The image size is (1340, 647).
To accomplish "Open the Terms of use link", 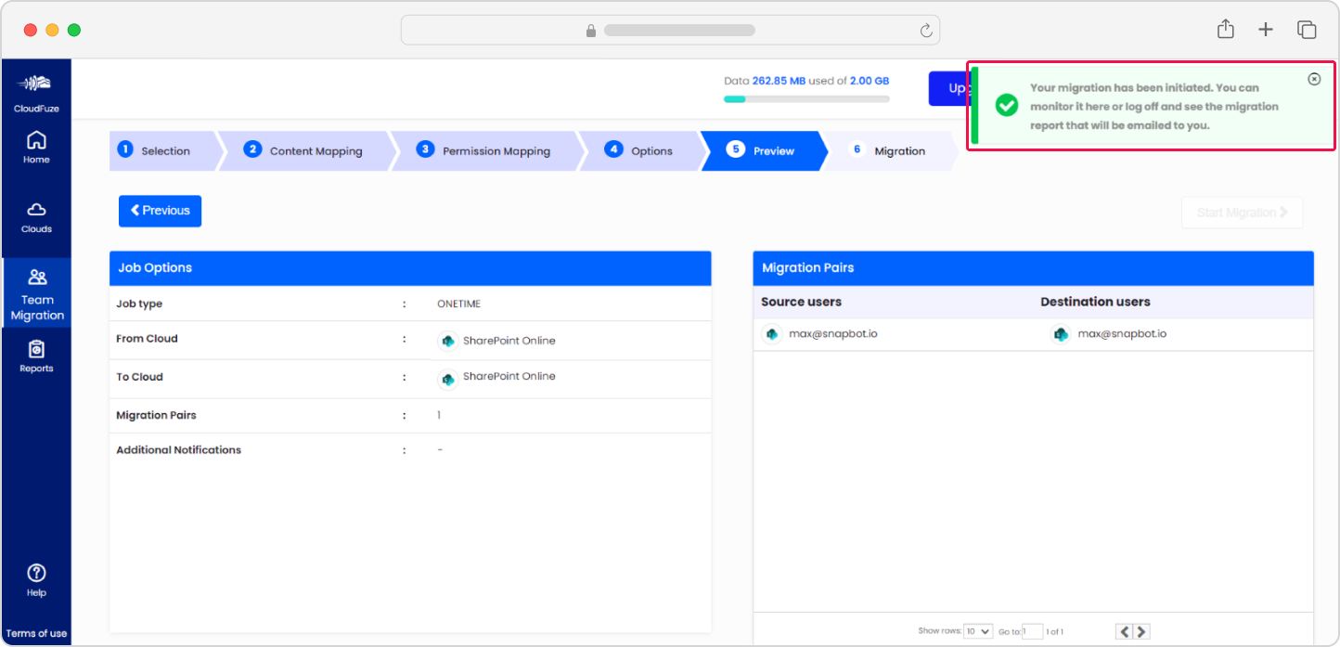I will [36, 634].
